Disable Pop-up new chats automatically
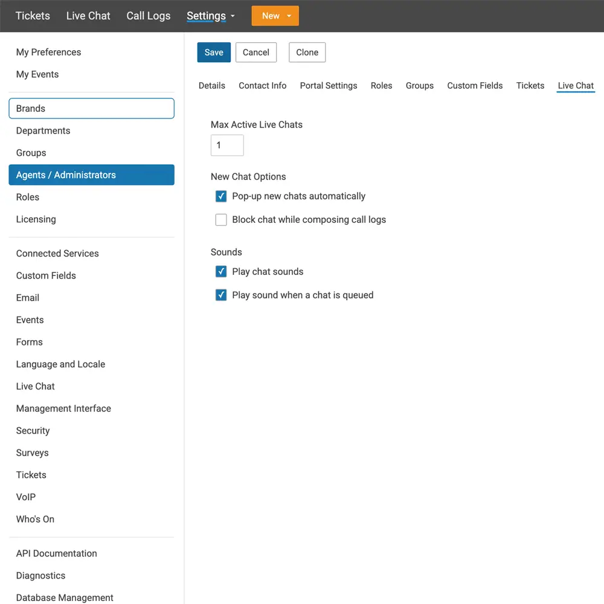 221,196
